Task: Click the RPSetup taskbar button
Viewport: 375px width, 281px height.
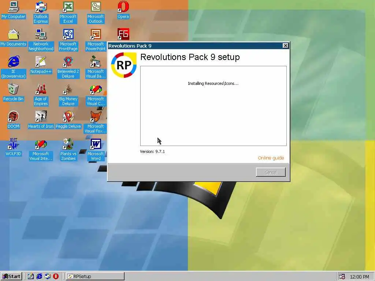Action: tap(95, 277)
